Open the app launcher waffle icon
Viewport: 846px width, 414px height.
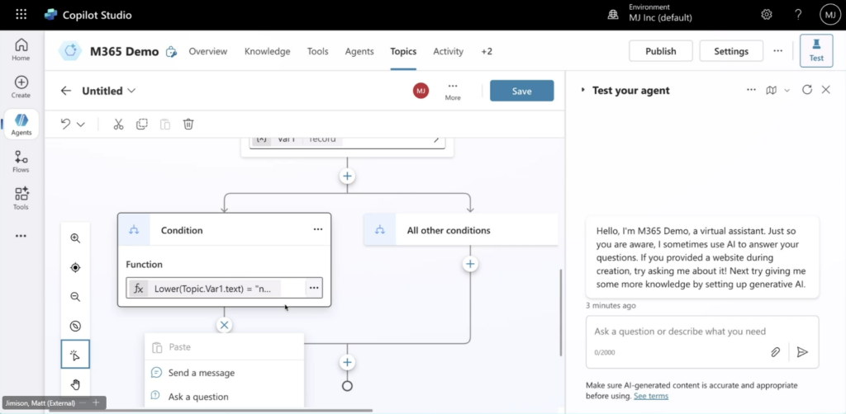pyautogui.click(x=21, y=15)
